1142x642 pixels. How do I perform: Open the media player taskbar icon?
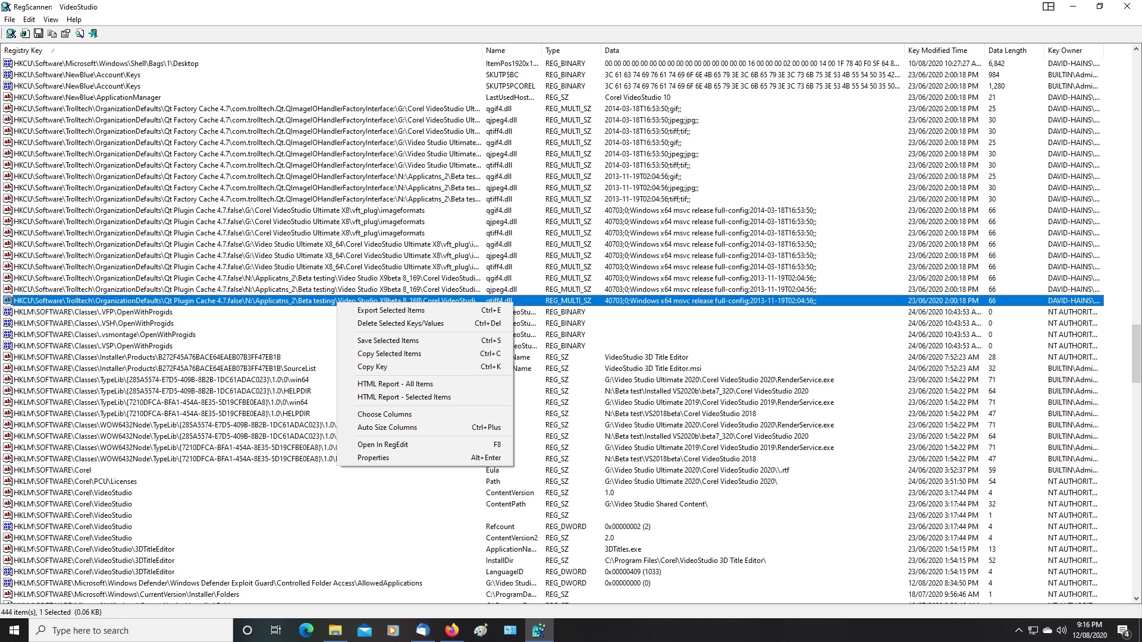tap(393, 630)
